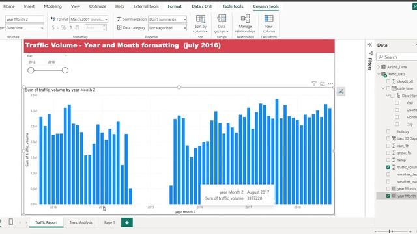The image size is (417, 234).
Task: Check the Day hierarchy checkbox
Action: click(x=397, y=124)
